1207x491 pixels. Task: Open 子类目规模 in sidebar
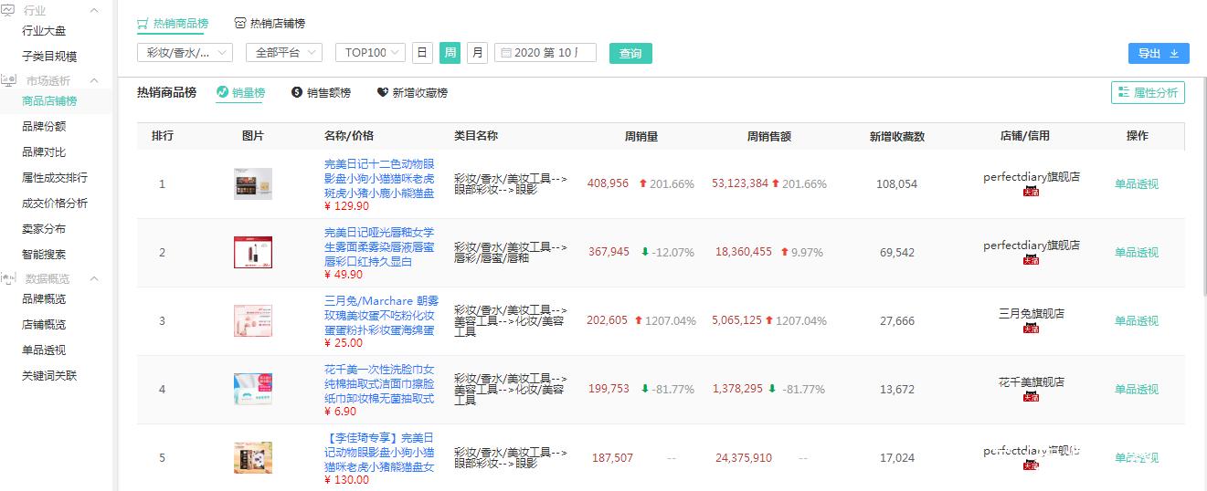point(49,57)
